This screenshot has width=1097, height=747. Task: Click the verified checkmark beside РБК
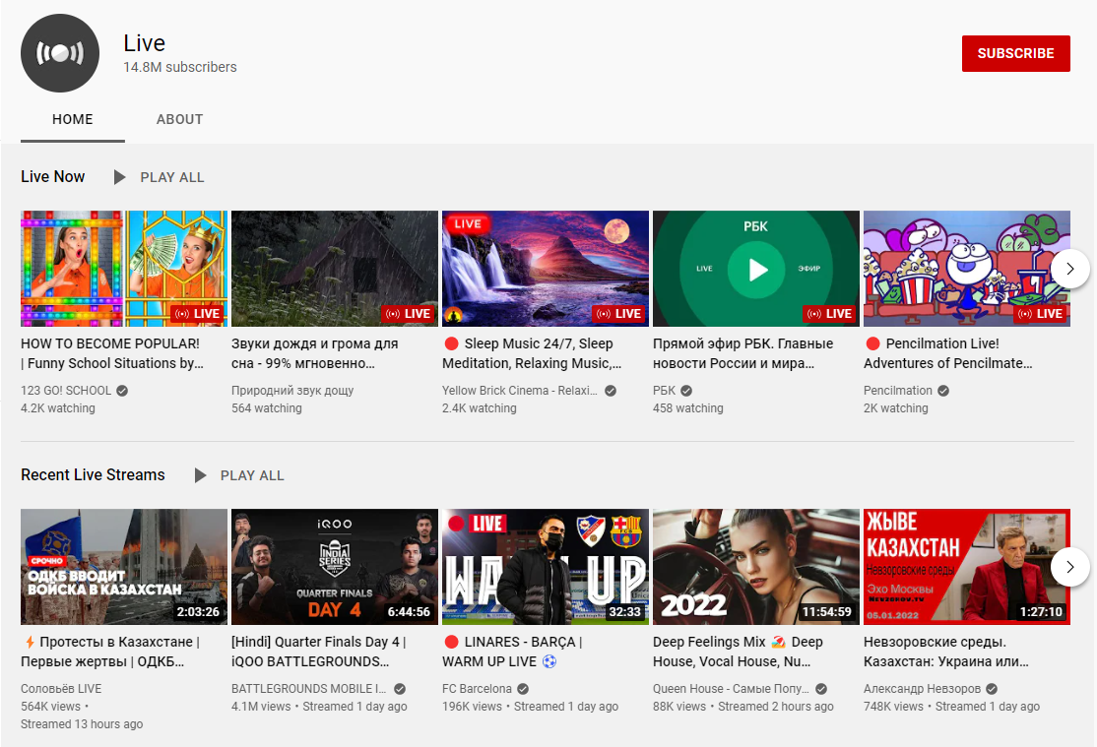pos(686,391)
